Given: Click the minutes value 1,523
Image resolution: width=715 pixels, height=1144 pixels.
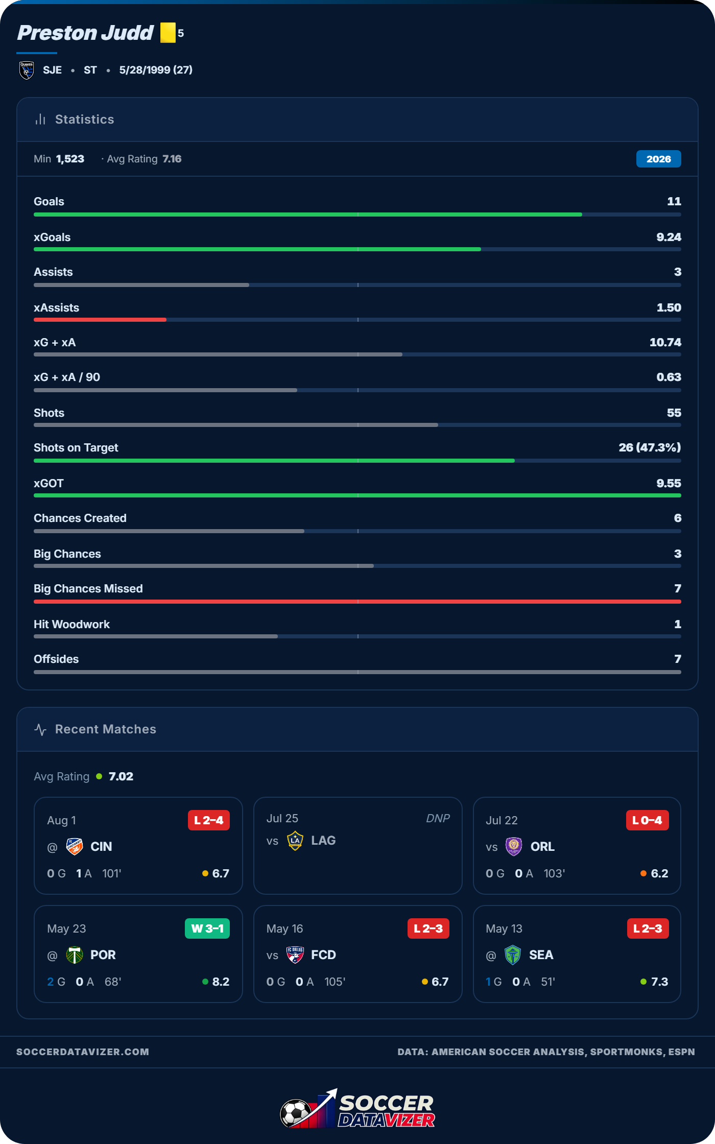Looking at the screenshot, I should (x=70, y=159).
